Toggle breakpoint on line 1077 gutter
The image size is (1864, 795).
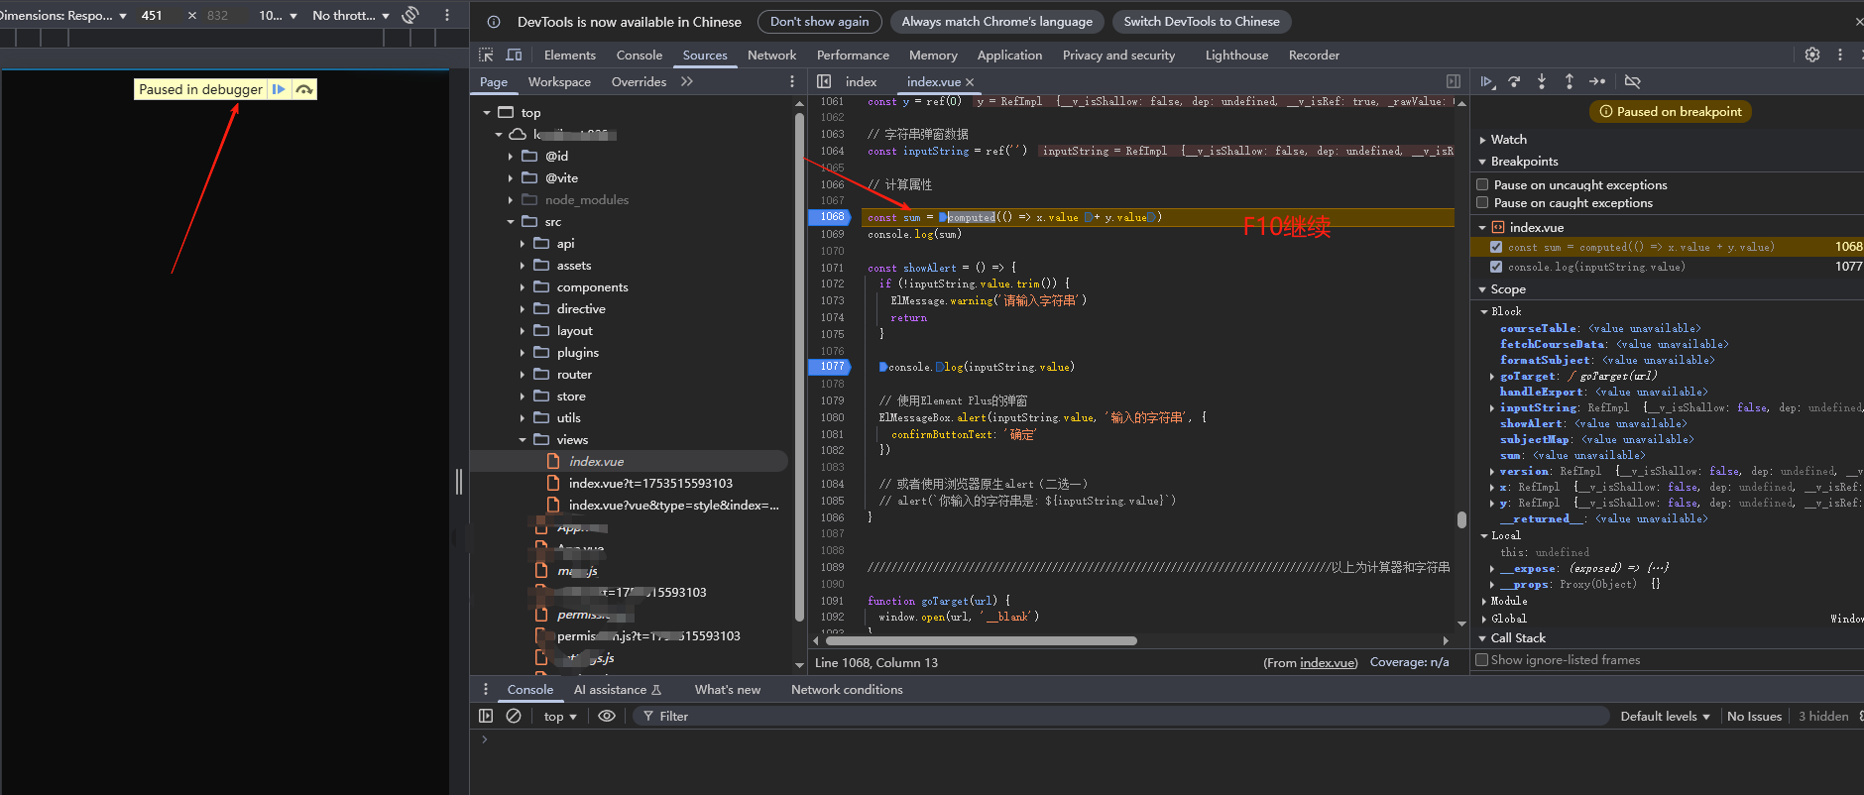coord(830,367)
